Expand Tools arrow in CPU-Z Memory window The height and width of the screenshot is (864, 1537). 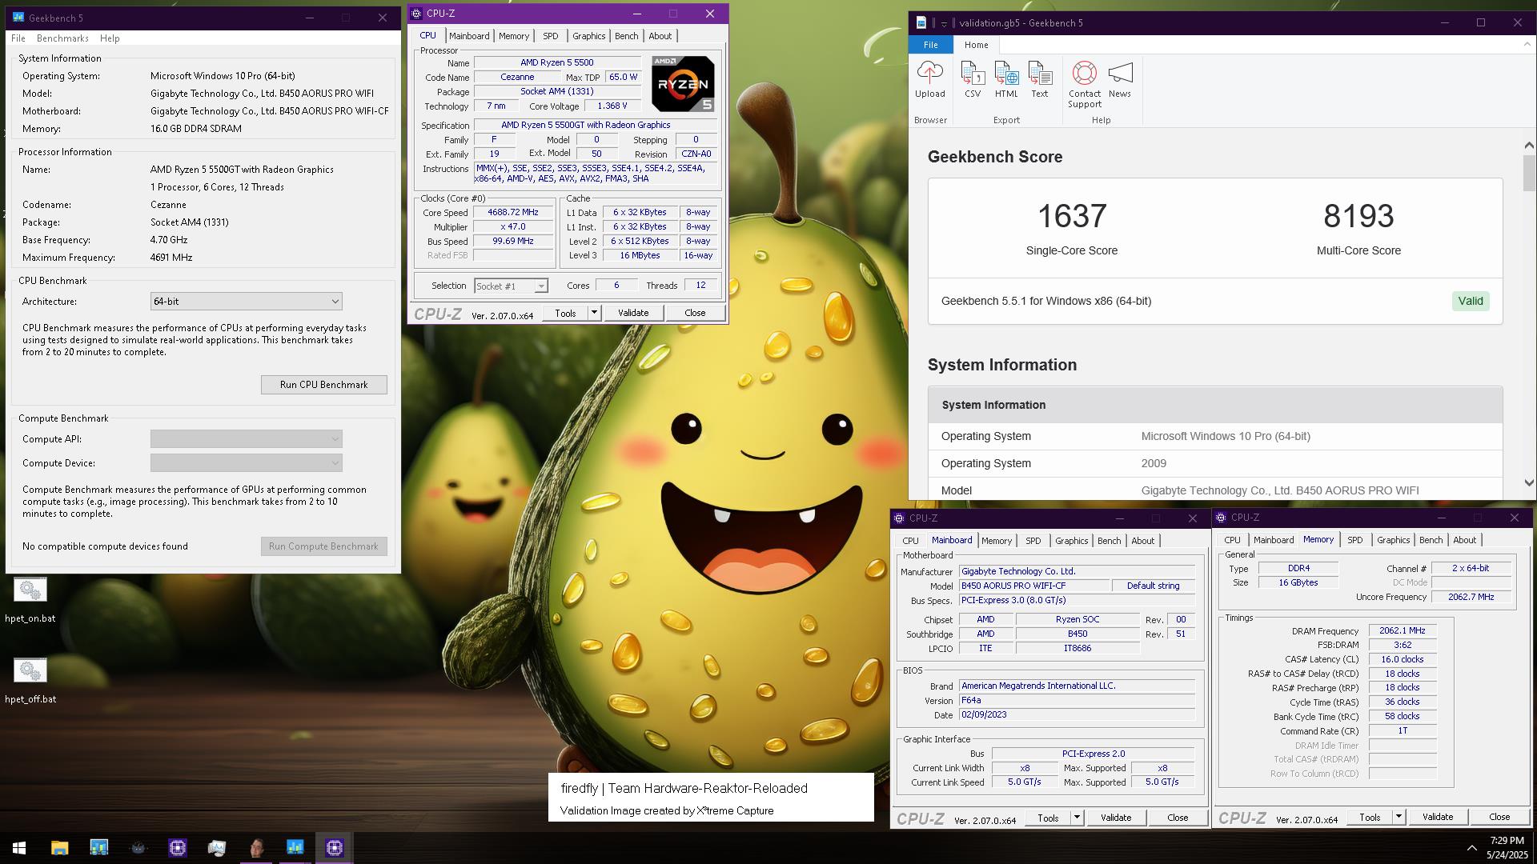click(x=1399, y=818)
